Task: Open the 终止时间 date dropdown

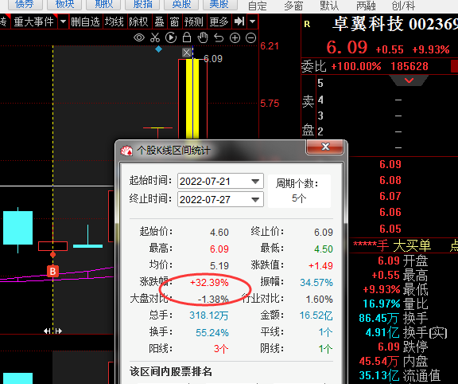Action: 255,200
